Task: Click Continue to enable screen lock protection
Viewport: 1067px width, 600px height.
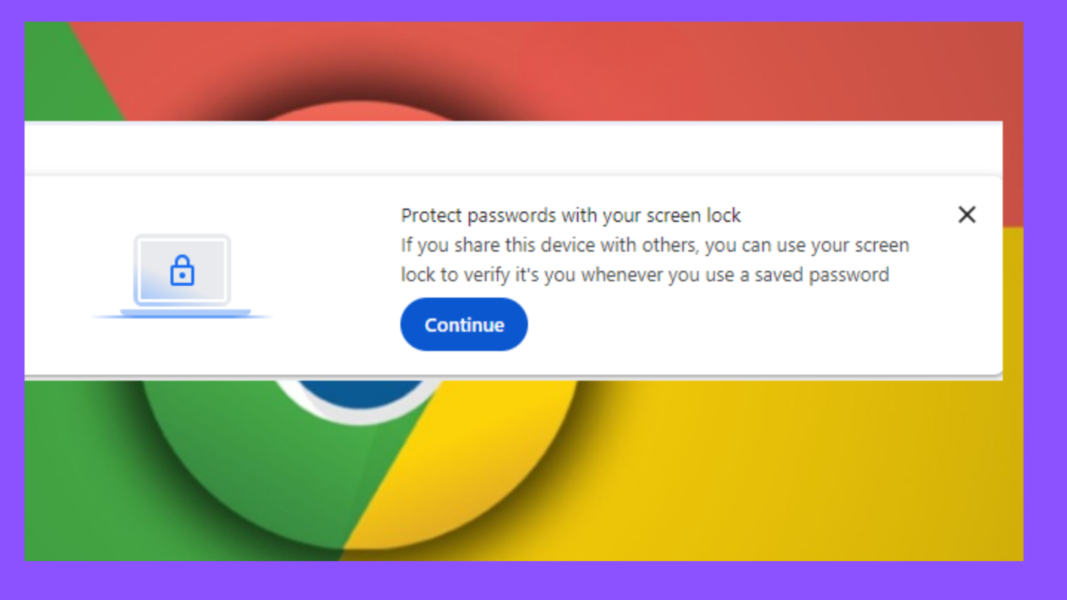Action: pyautogui.click(x=463, y=324)
